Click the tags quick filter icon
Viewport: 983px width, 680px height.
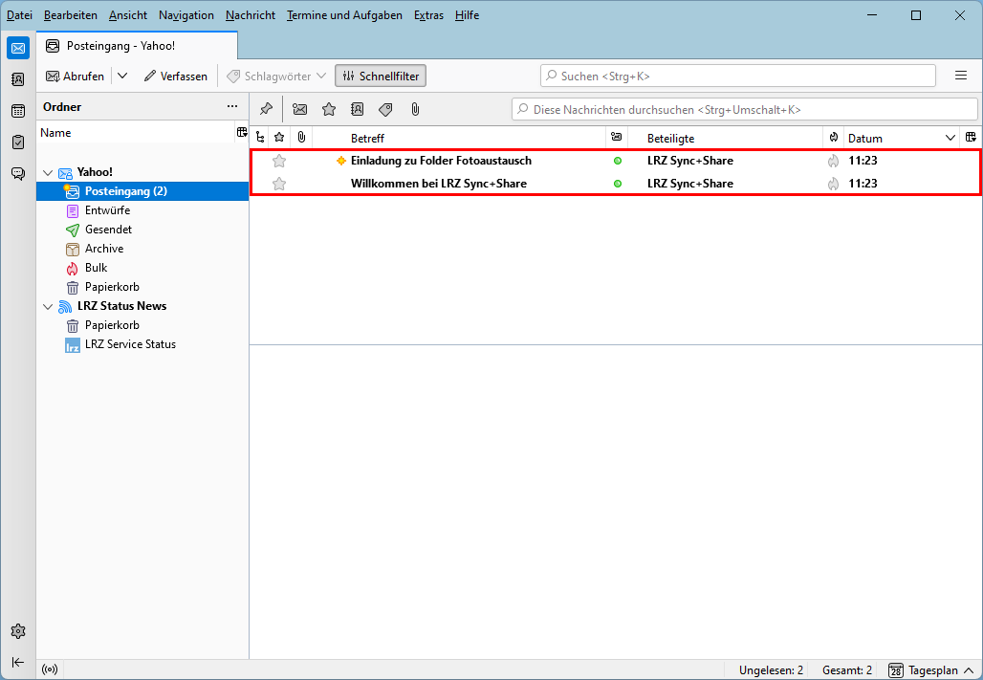pyautogui.click(x=385, y=109)
